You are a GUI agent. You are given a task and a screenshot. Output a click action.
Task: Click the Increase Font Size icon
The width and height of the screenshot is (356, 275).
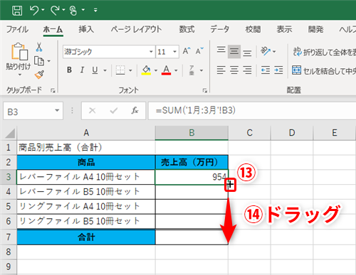coord(187,51)
